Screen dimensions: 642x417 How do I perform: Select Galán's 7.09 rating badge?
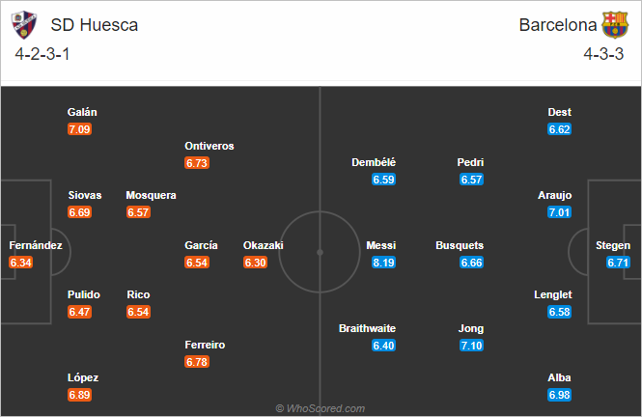79,129
